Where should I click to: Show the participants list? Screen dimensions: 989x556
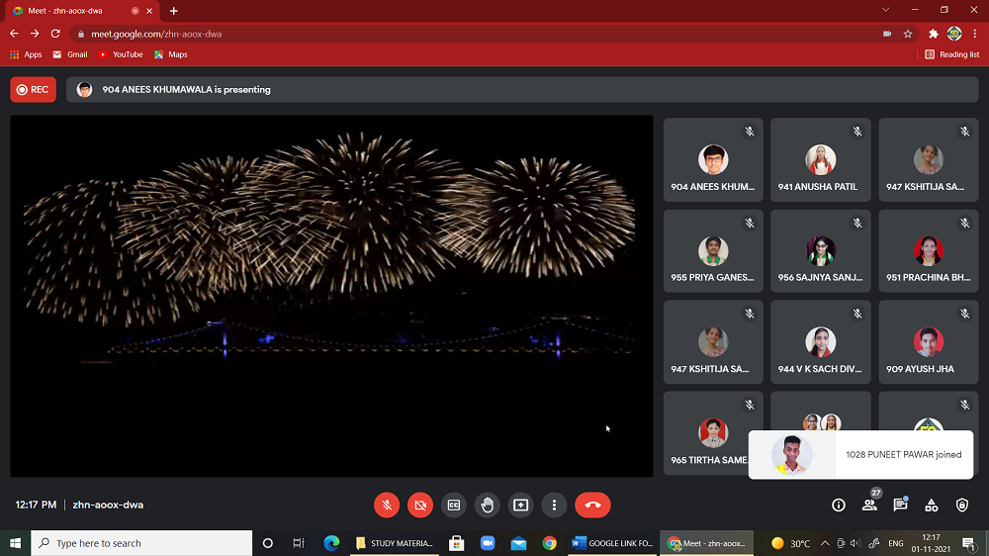pos(869,505)
